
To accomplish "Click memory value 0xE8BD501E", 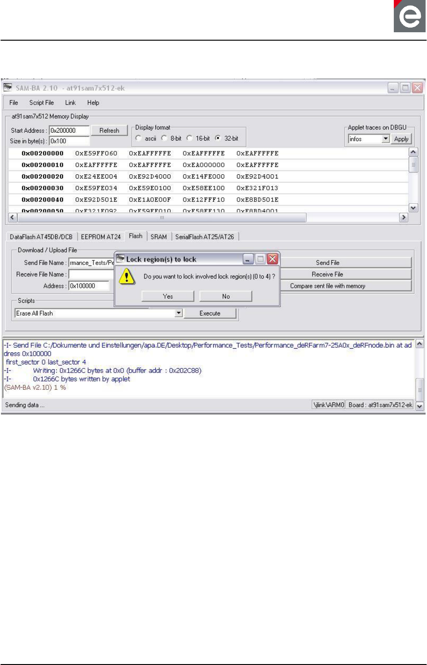I will [257, 200].
